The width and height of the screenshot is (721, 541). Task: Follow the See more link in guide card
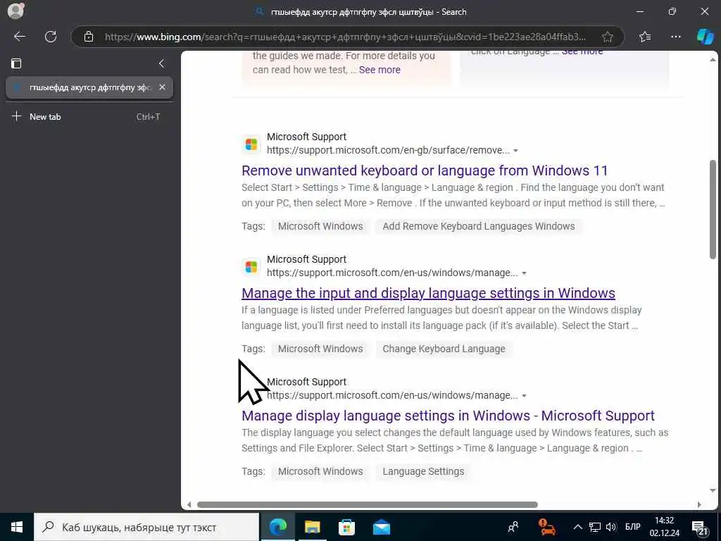pos(380,70)
